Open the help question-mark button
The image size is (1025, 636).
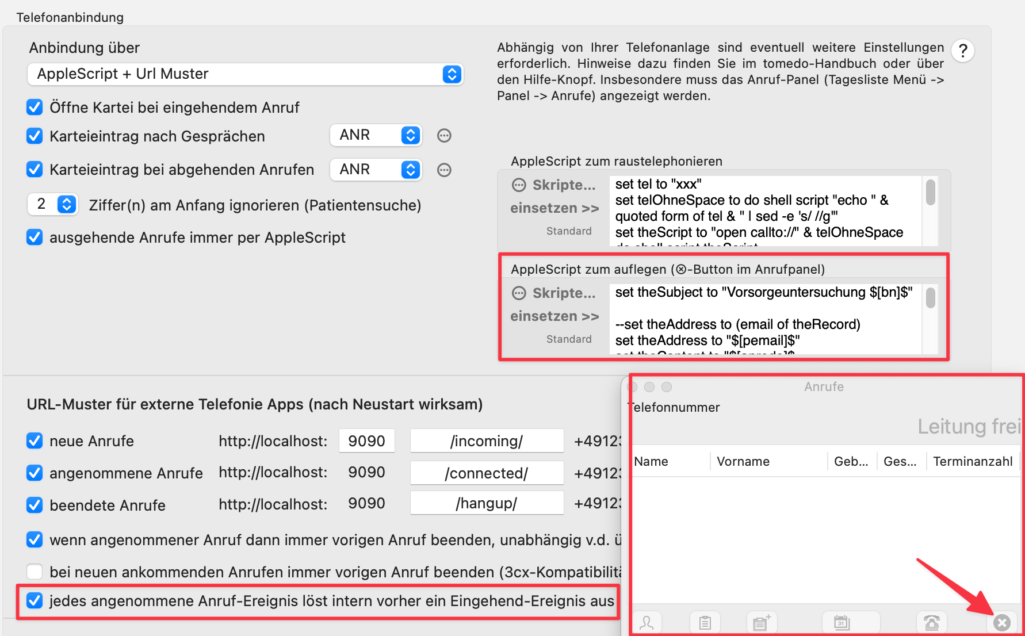pos(963,51)
